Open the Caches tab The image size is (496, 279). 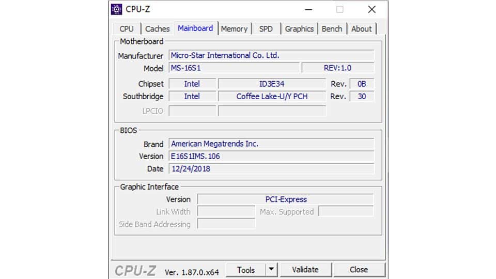tap(157, 29)
